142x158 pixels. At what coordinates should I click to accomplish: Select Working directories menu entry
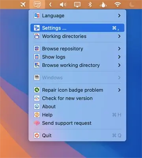(x=77, y=36)
